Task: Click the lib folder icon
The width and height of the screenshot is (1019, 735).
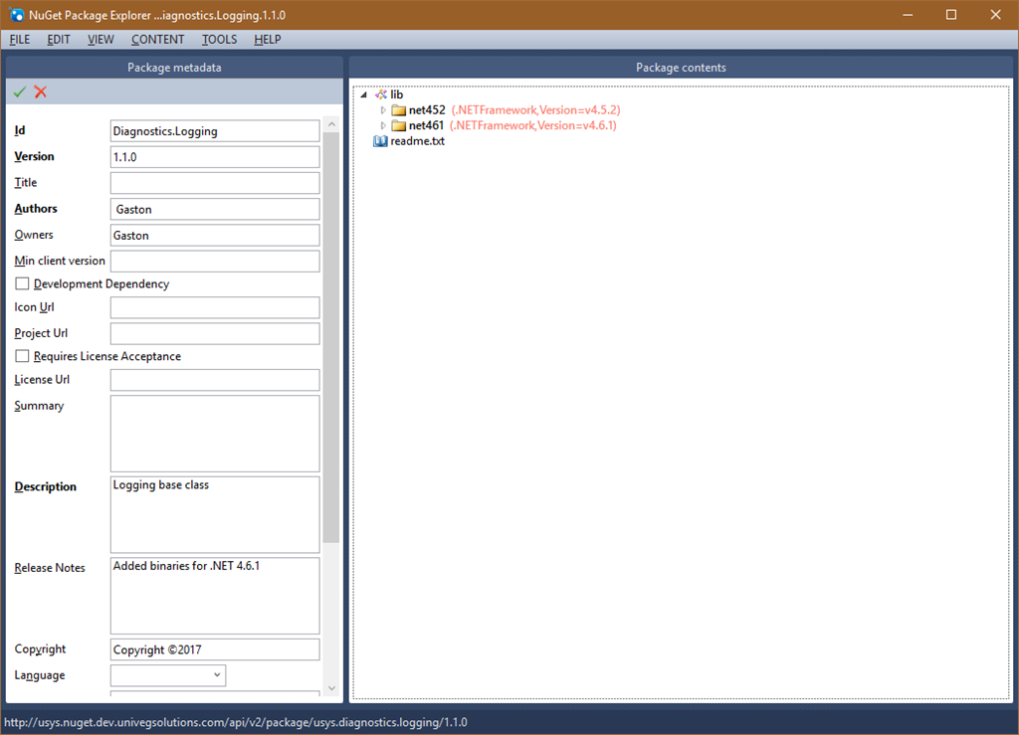Action: point(380,94)
